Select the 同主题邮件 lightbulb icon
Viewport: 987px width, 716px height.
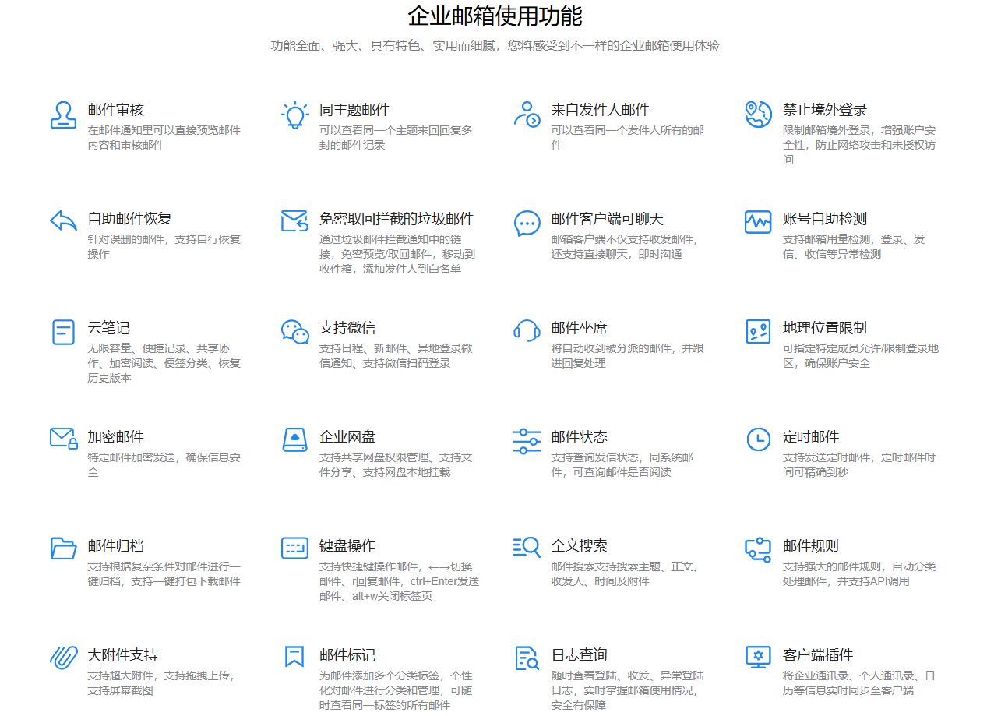[x=294, y=115]
